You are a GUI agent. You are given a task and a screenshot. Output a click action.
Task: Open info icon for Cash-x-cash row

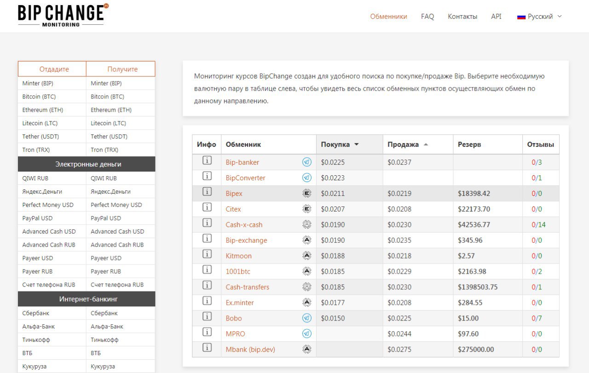click(207, 223)
